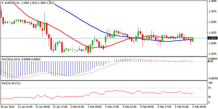The width and height of the screenshot is (218, 109).
Task: Click the 4 Feb 17:00 time label
Action: pyautogui.click(x=164, y=107)
